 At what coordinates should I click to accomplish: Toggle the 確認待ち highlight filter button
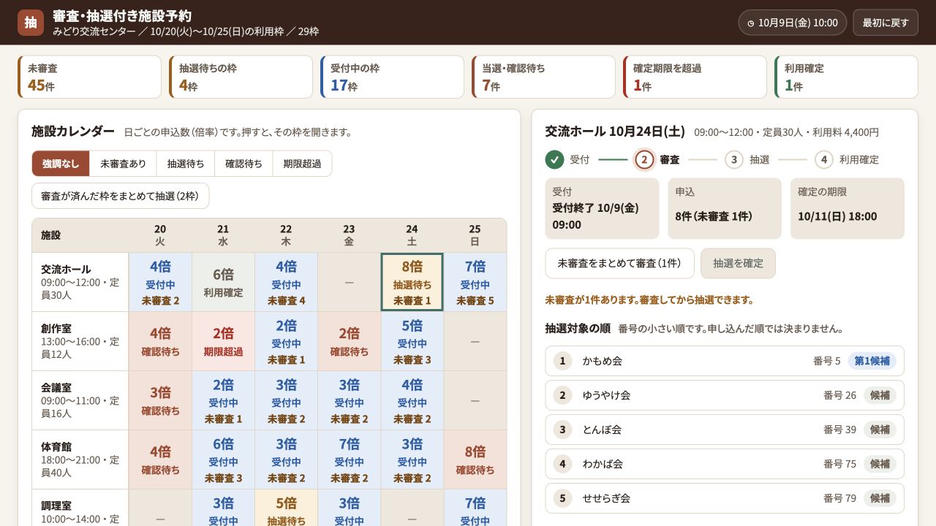point(244,164)
